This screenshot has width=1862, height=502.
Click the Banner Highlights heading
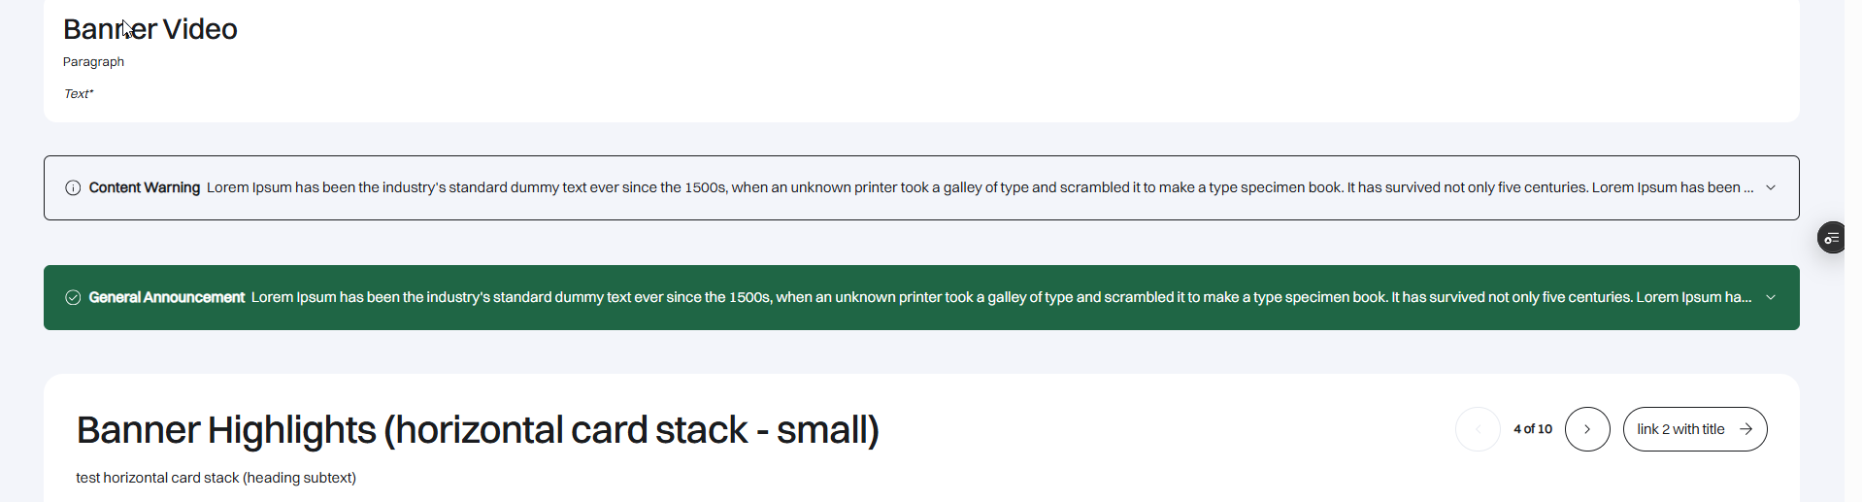pyautogui.click(x=478, y=430)
